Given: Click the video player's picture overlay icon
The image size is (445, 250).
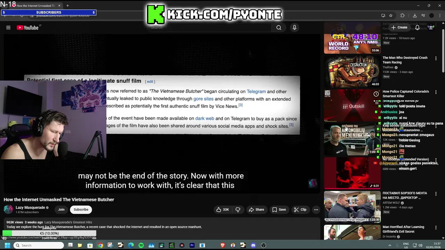Looking at the screenshot, I should [x=312, y=183].
